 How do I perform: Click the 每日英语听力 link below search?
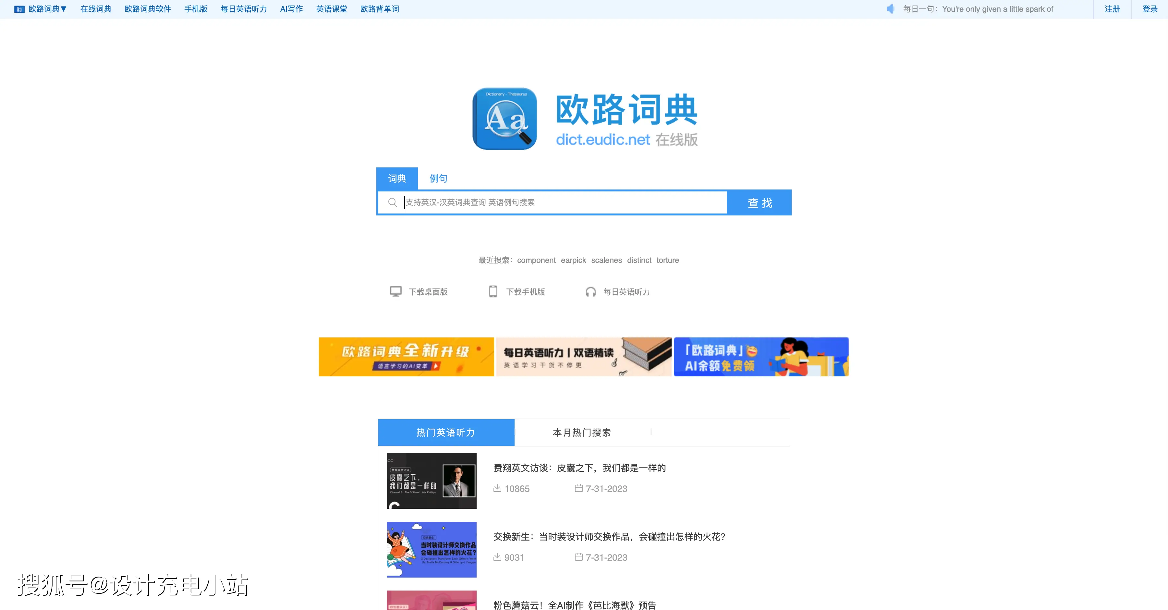pos(627,292)
